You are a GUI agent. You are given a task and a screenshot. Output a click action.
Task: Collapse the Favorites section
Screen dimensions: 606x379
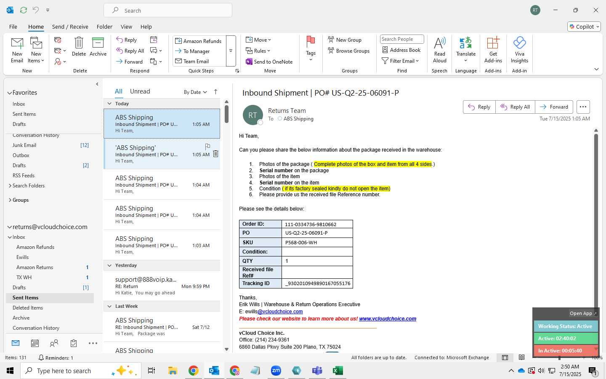[10, 93]
